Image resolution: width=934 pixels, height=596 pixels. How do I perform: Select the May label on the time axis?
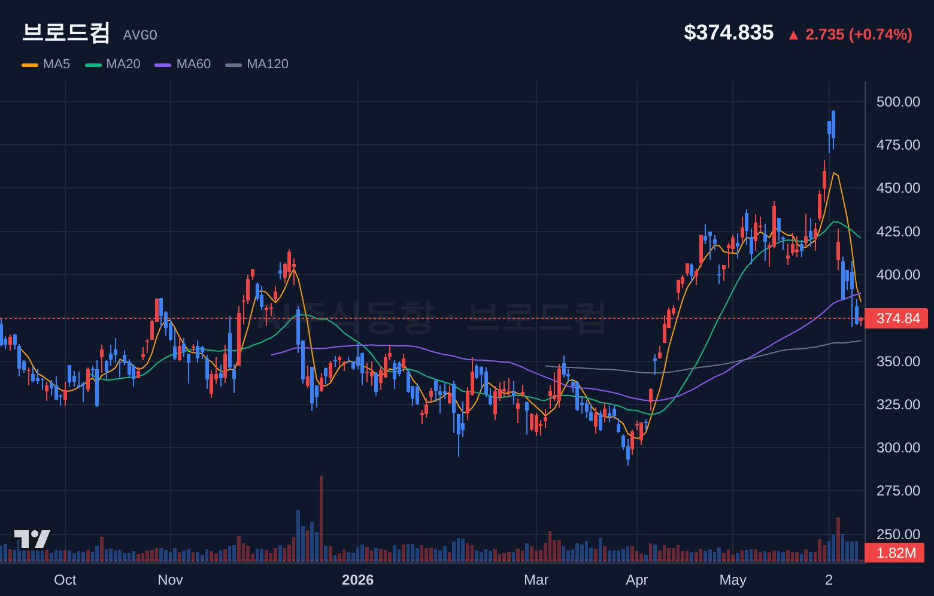pyautogui.click(x=733, y=580)
